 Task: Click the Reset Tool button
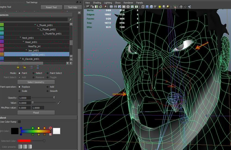(51, 7)
